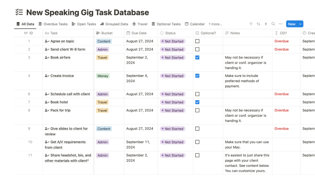Switch to the Calendar view tab
The image size is (315, 177).
pos(195,24)
